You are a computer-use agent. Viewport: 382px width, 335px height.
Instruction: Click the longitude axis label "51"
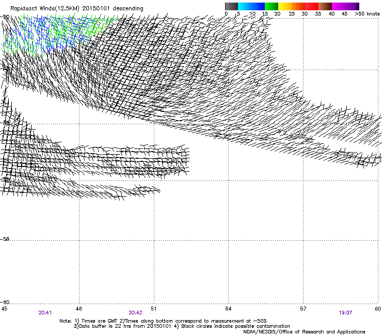tap(153, 309)
